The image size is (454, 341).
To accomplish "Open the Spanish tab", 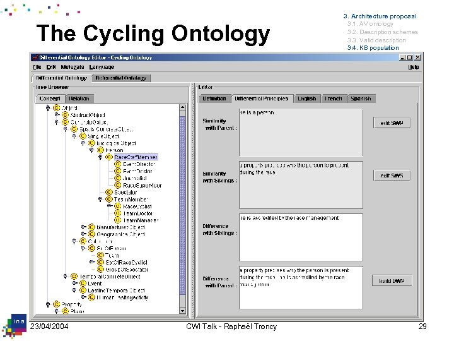I will pyautogui.click(x=361, y=99).
